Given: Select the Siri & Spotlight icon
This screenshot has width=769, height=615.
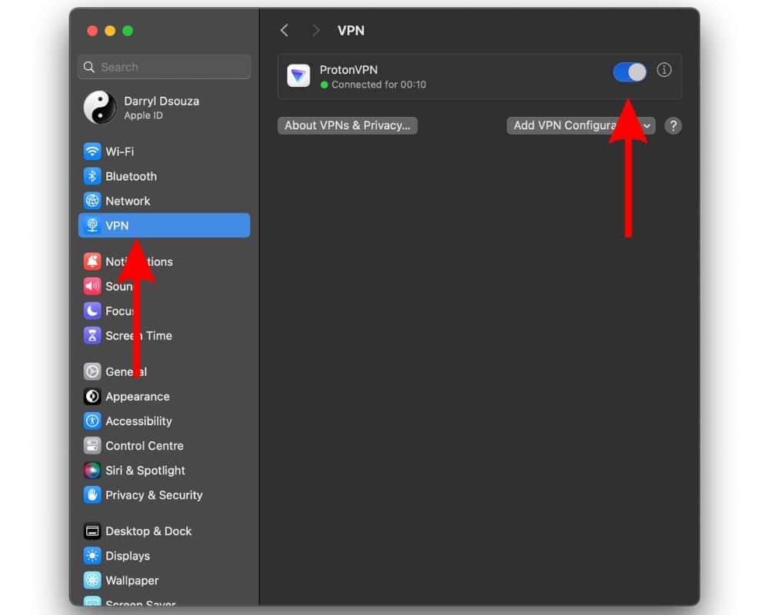Looking at the screenshot, I should pos(92,470).
